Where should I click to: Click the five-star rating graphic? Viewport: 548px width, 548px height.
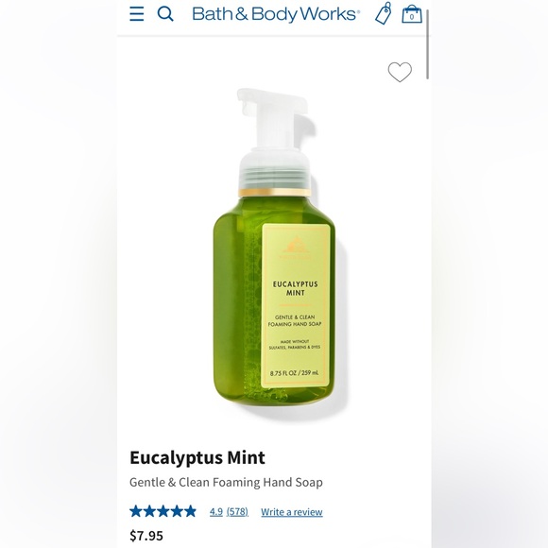click(163, 511)
